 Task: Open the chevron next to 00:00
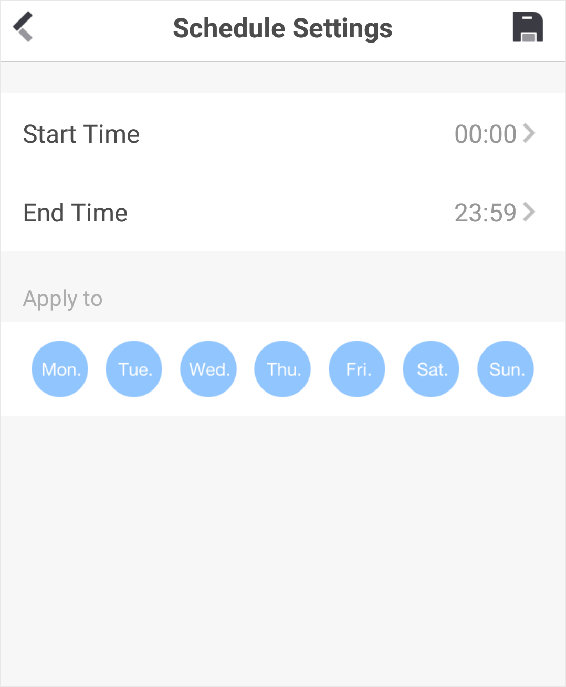pos(529,133)
